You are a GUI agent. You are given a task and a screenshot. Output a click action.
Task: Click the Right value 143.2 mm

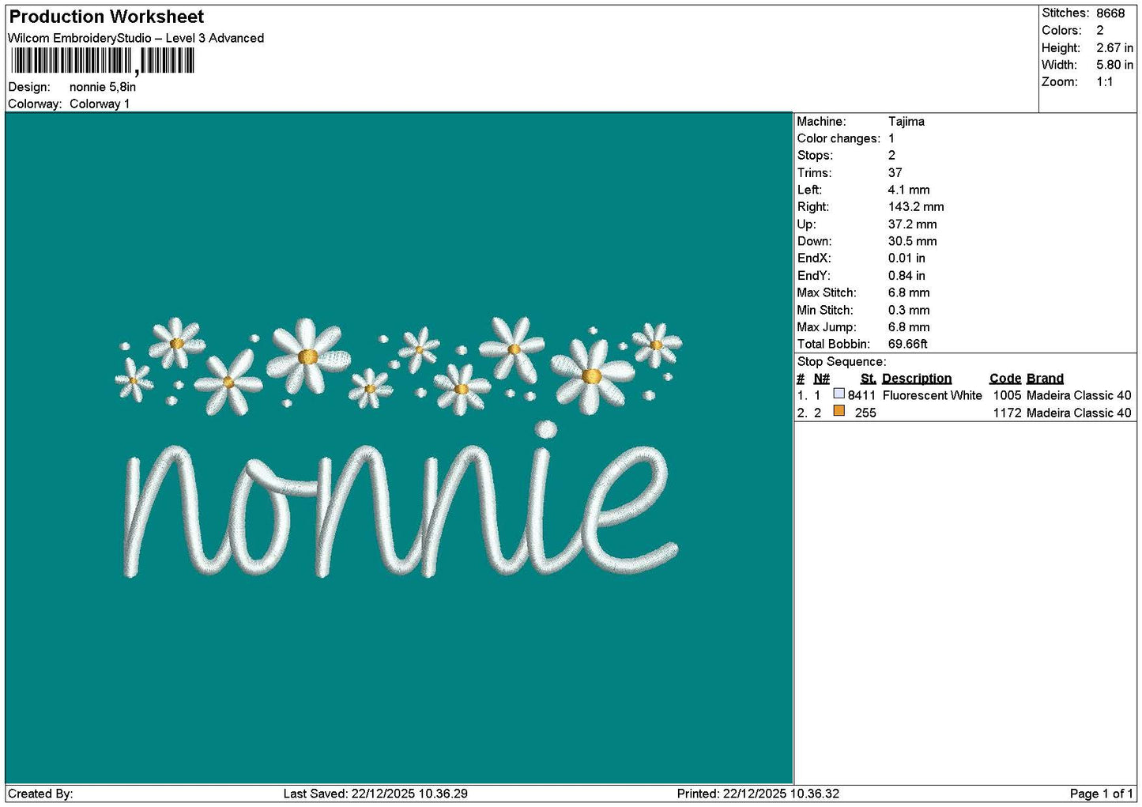pyautogui.click(x=916, y=207)
